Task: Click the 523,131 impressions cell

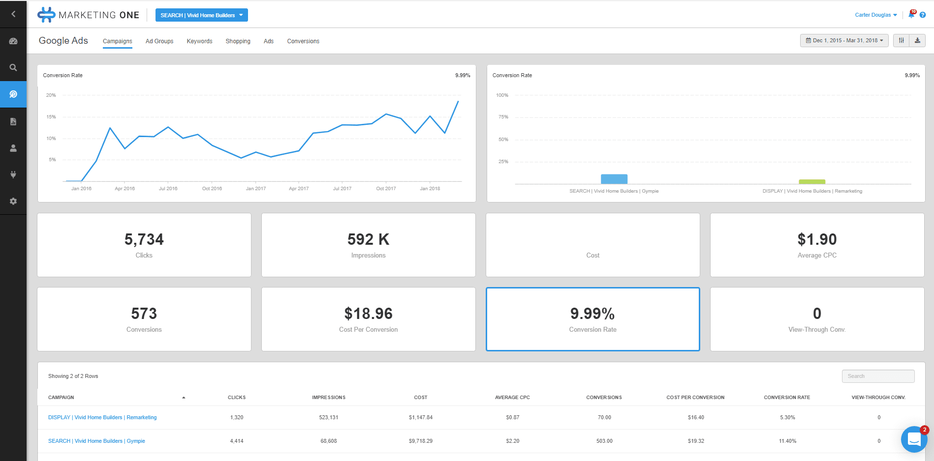Action: coord(329,417)
